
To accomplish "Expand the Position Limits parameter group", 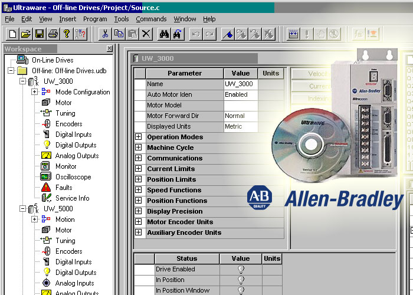I will coord(138,179).
